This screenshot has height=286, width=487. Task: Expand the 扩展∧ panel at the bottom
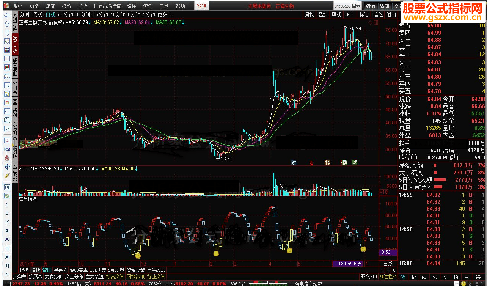(35, 277)
